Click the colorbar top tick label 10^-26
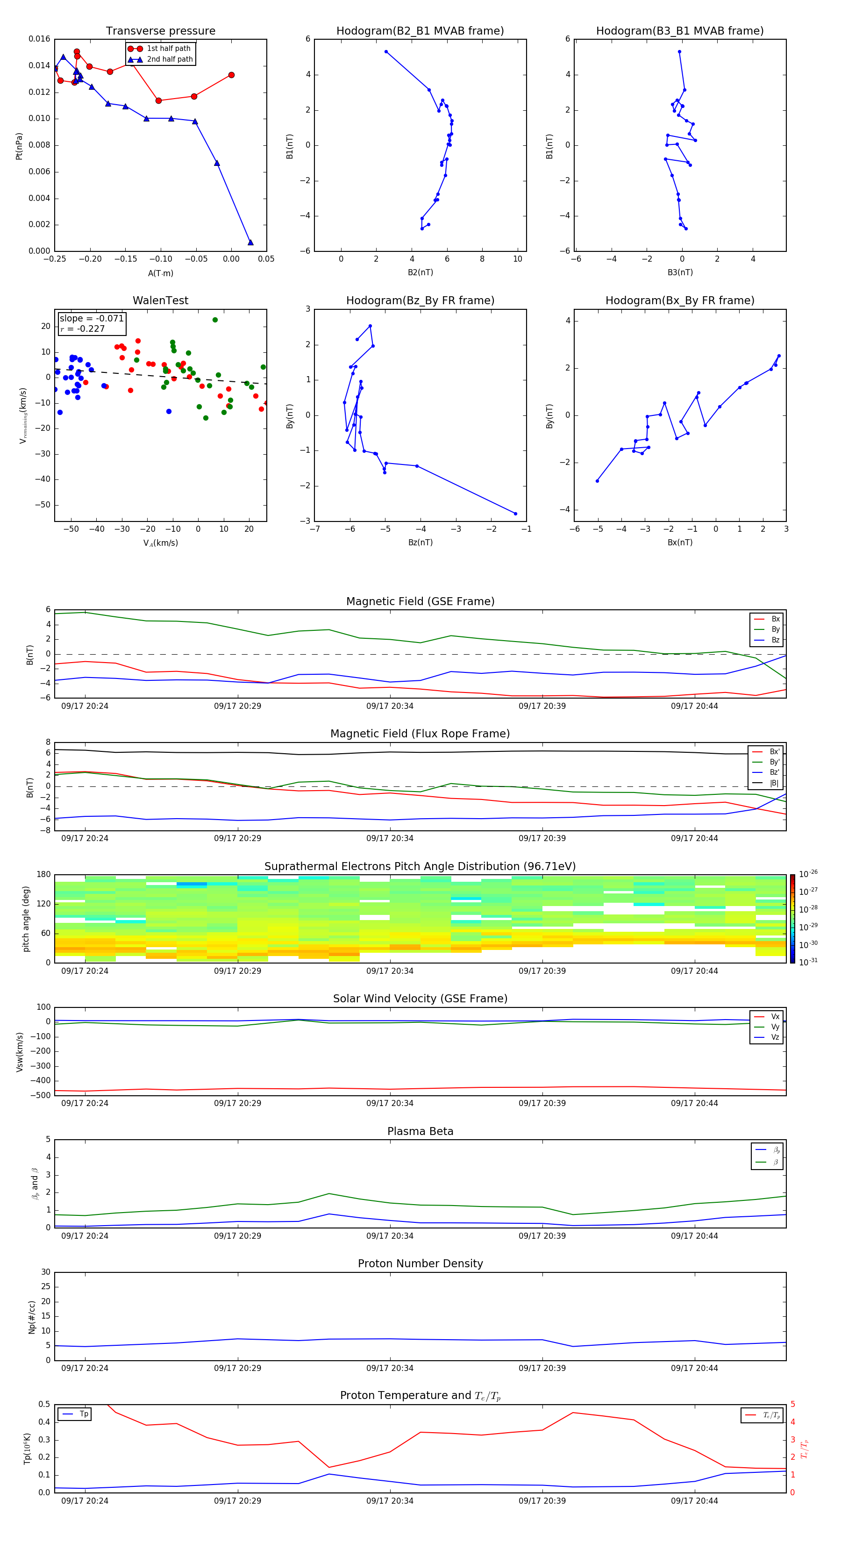 pyautogui.click(x=808, y=874)
